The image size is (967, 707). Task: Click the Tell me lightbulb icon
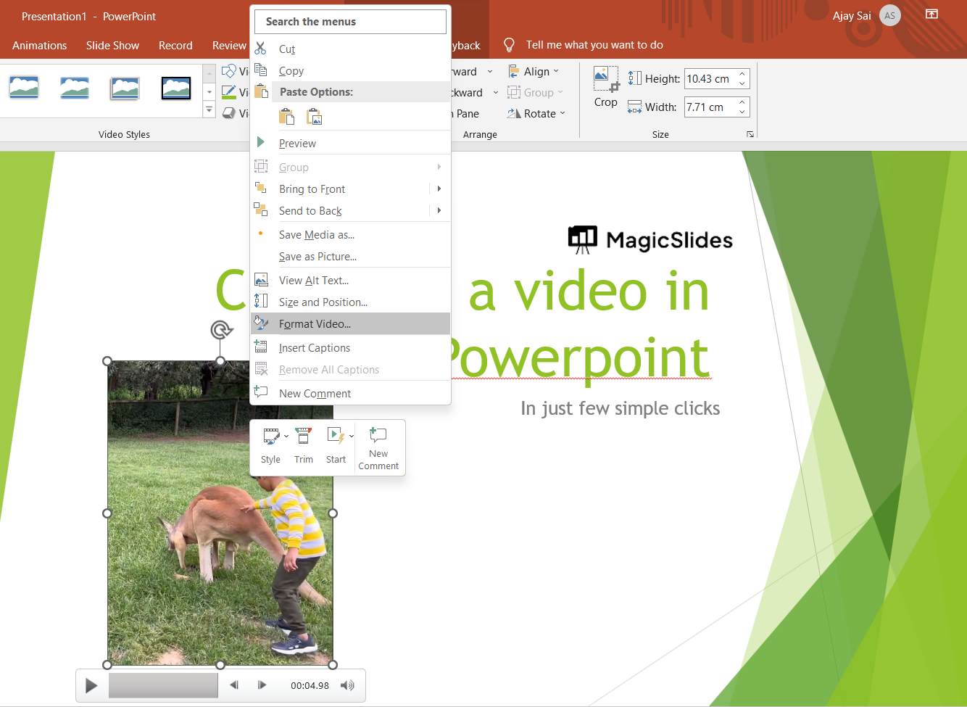[x=509, y=45]
